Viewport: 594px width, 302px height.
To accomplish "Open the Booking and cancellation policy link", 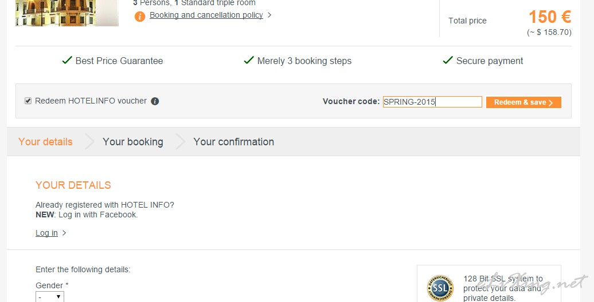I will pyautogui.click(x=206, y=15).
